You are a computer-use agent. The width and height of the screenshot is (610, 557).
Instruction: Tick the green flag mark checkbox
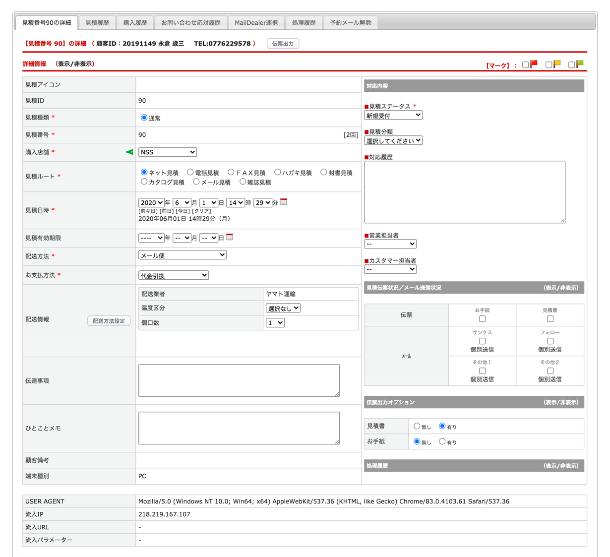tap(571, 65)
